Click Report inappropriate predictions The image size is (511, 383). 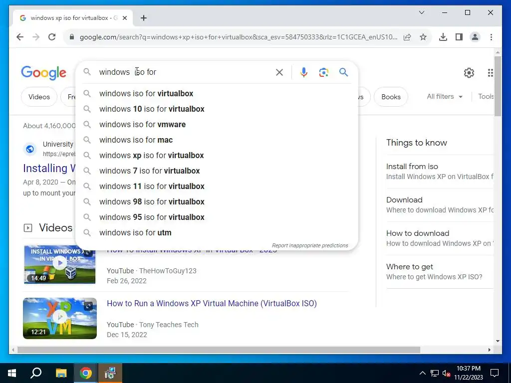[x=310, y=245]
